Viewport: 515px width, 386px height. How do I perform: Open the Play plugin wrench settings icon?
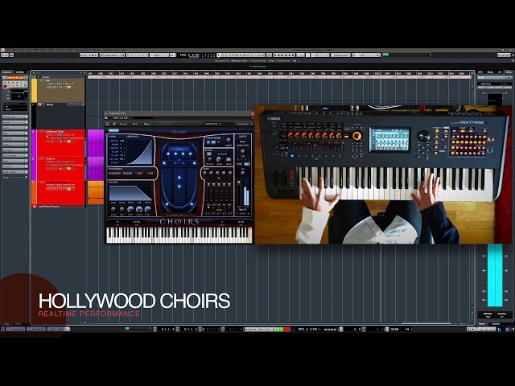[114, 124]
